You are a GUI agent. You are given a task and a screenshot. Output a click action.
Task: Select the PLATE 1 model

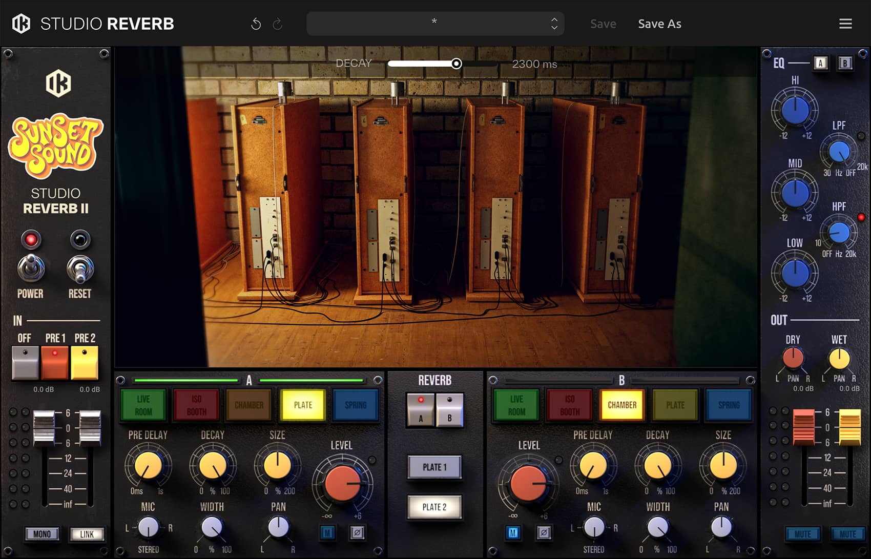434,467
